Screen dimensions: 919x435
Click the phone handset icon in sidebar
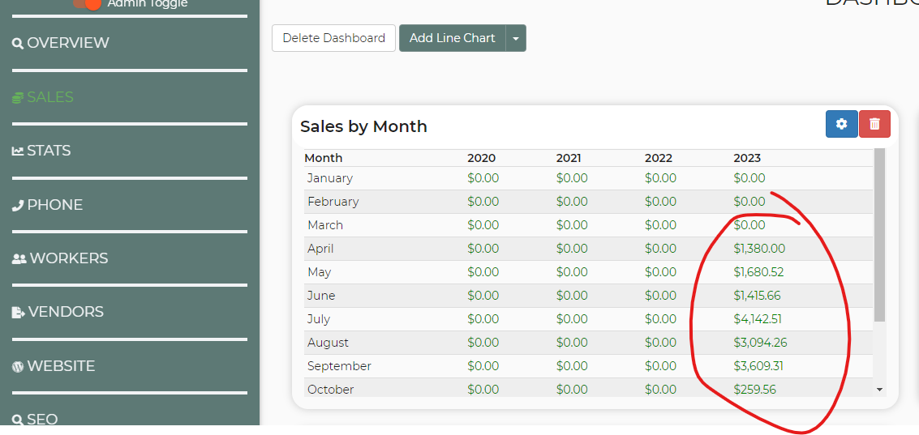pos(18,205)
